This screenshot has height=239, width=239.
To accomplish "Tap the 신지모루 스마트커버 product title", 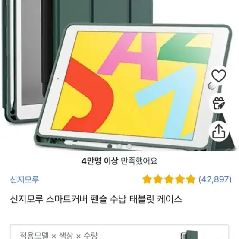I will click(x=96, y=199).
